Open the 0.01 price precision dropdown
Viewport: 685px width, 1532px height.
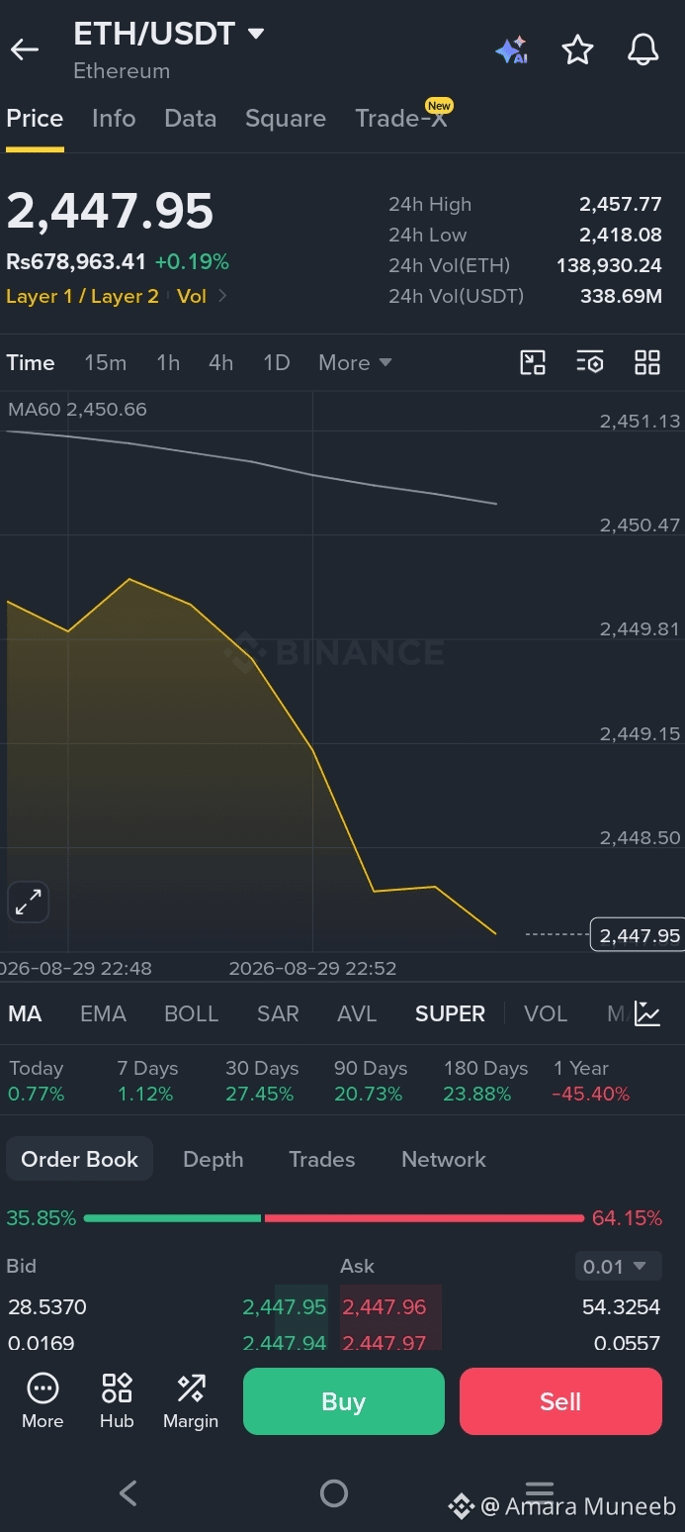tap(615, 1266)
